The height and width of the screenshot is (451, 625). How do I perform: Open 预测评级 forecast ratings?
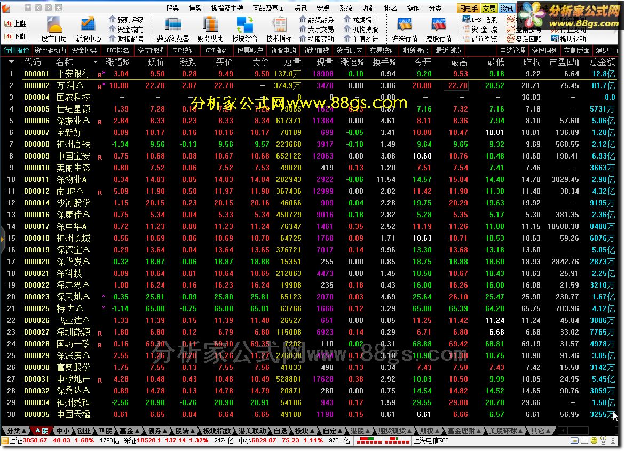tap(126, 20)
